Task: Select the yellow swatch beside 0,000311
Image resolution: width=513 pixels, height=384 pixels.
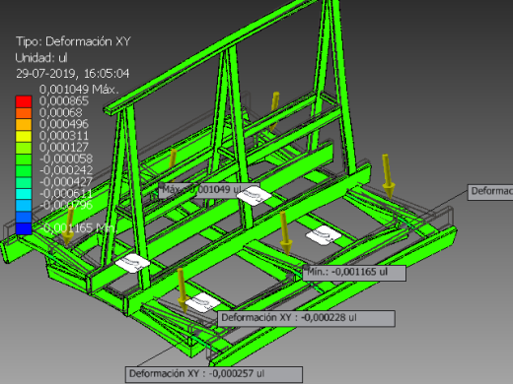Action: (x=24, y=136)
